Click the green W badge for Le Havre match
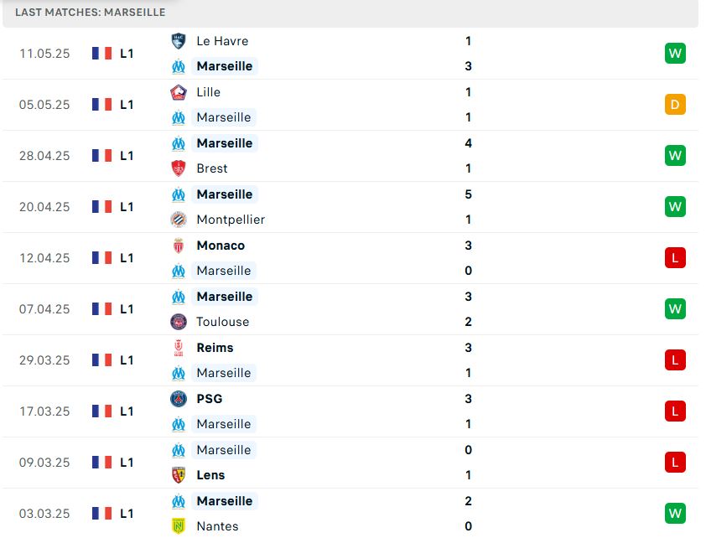Screen dimensions: 706x538 coord(675,54)
